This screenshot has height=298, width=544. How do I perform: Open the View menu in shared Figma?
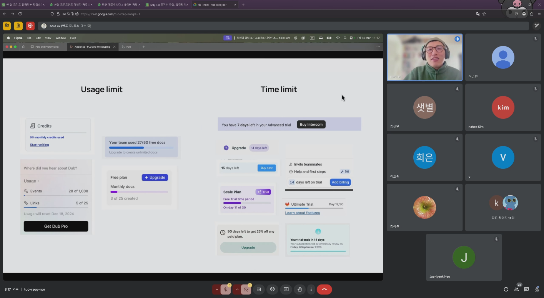[48, 38]
